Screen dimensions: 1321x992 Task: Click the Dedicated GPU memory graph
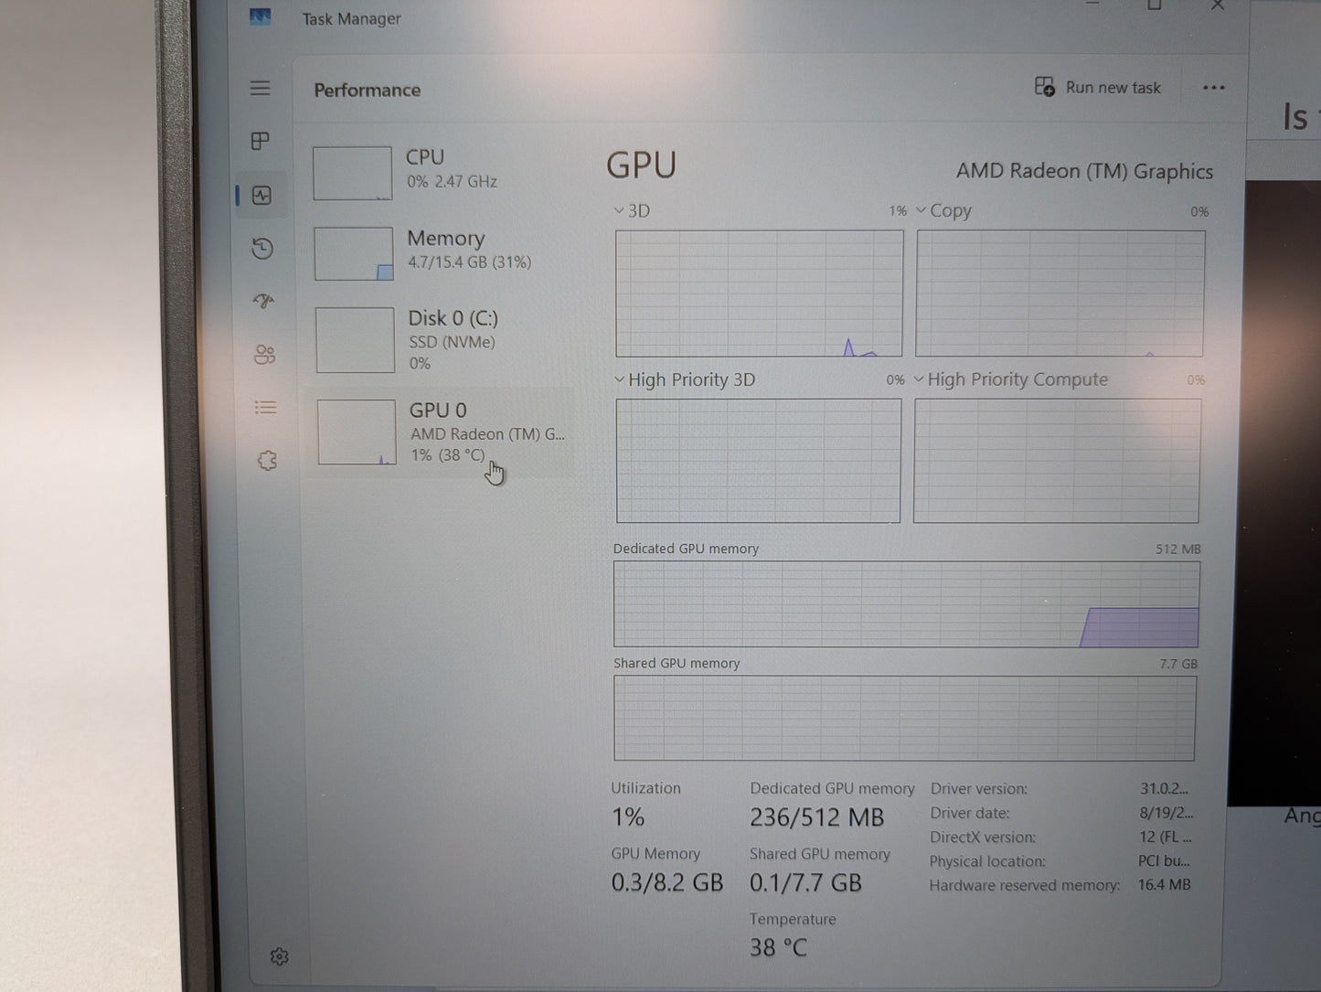(906, 604)
